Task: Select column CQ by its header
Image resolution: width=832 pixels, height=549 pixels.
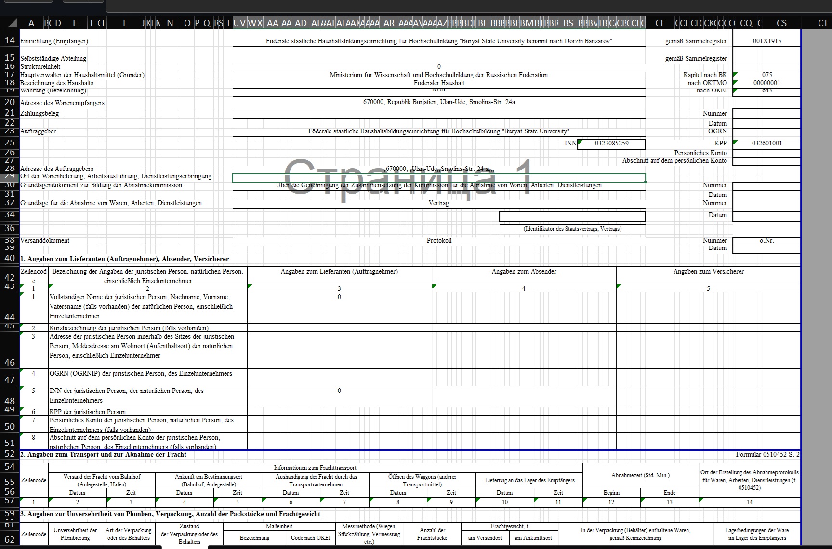Action: 746,23
